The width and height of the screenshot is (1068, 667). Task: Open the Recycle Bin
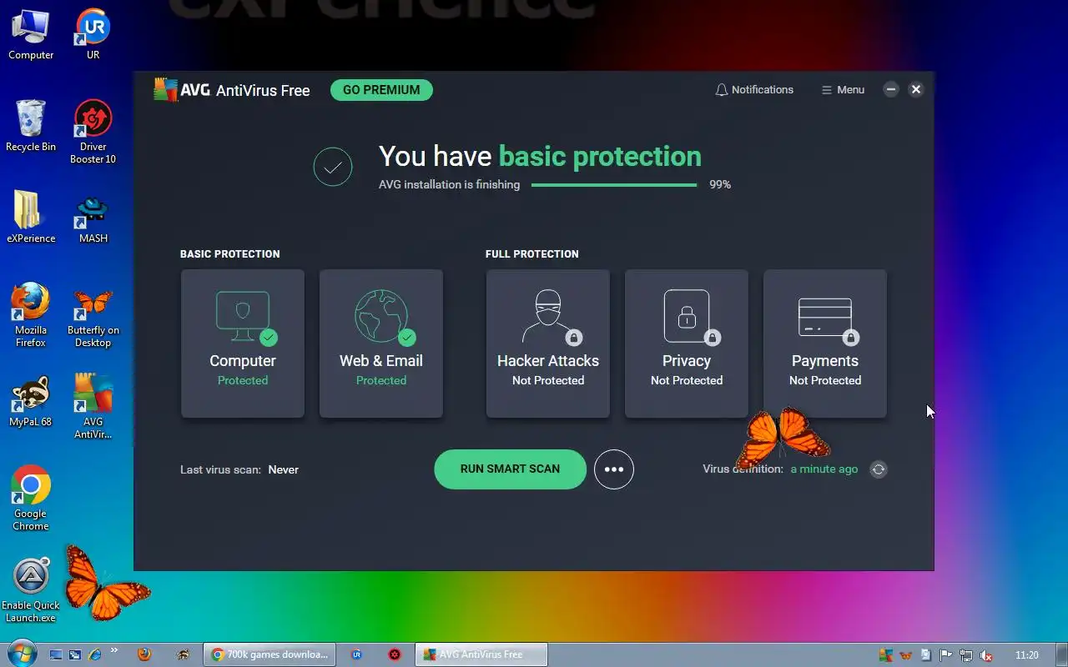(x=31, y=126)
